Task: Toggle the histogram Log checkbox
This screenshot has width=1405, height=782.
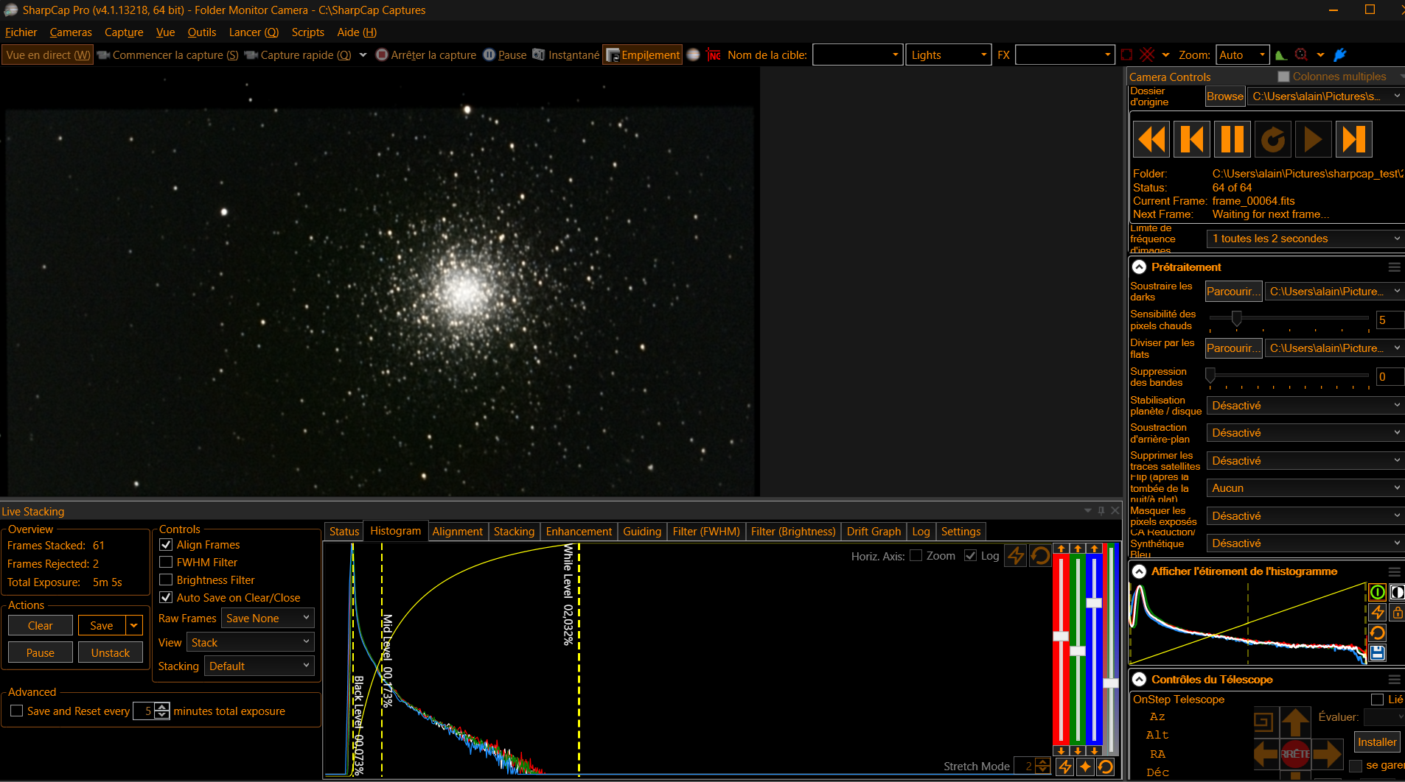Action: click(970, 556)
